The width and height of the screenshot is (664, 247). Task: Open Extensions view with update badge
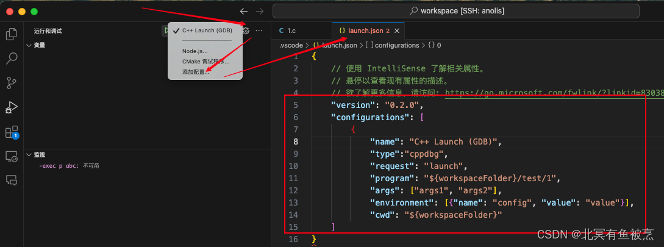(12, 132)
